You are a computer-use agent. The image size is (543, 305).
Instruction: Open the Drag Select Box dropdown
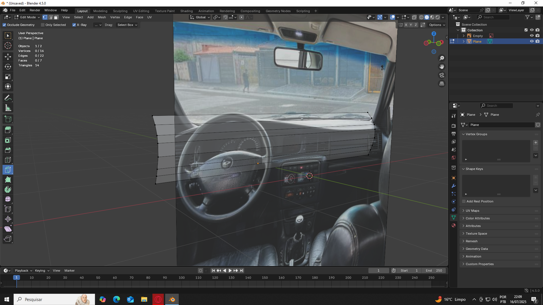(x=127, y=25)
